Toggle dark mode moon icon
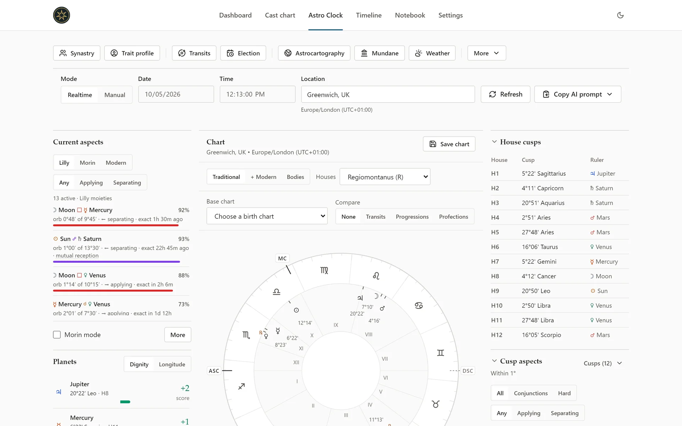This screenshot has width=682, height=426. 620,15
